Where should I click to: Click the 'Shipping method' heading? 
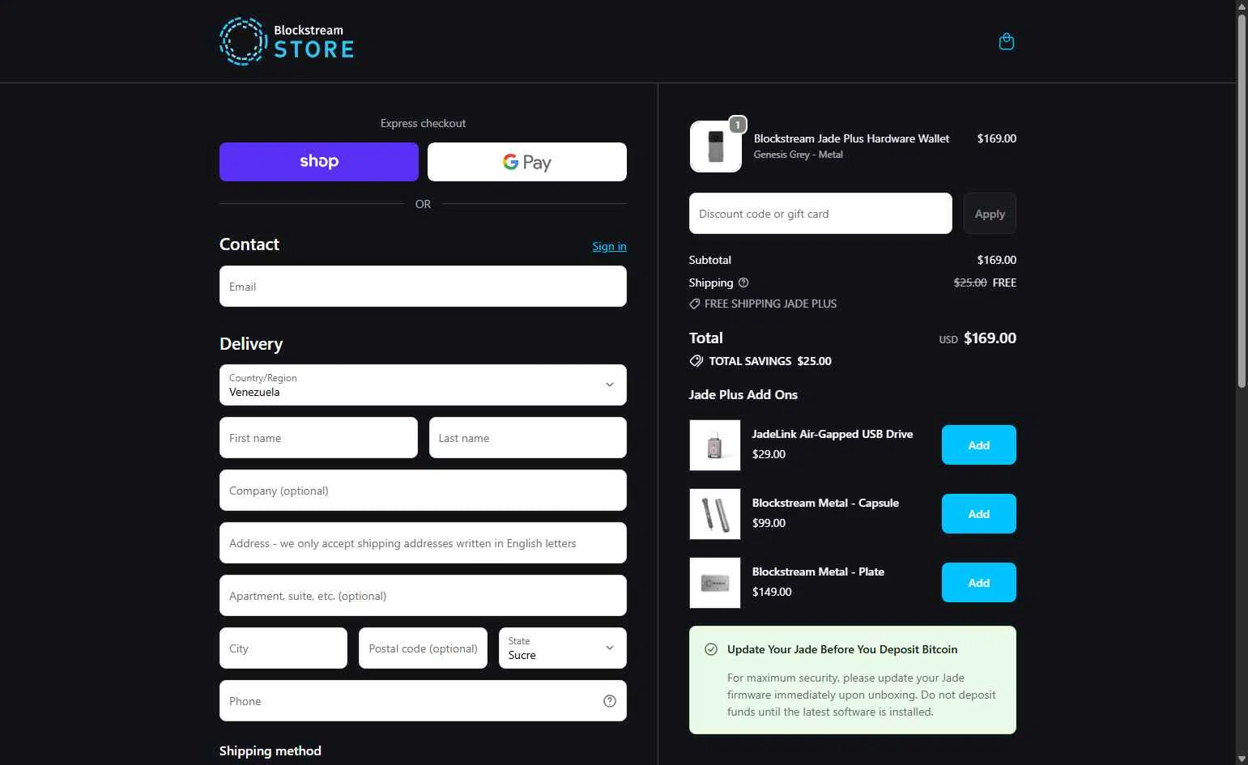(x=270, y=751)
